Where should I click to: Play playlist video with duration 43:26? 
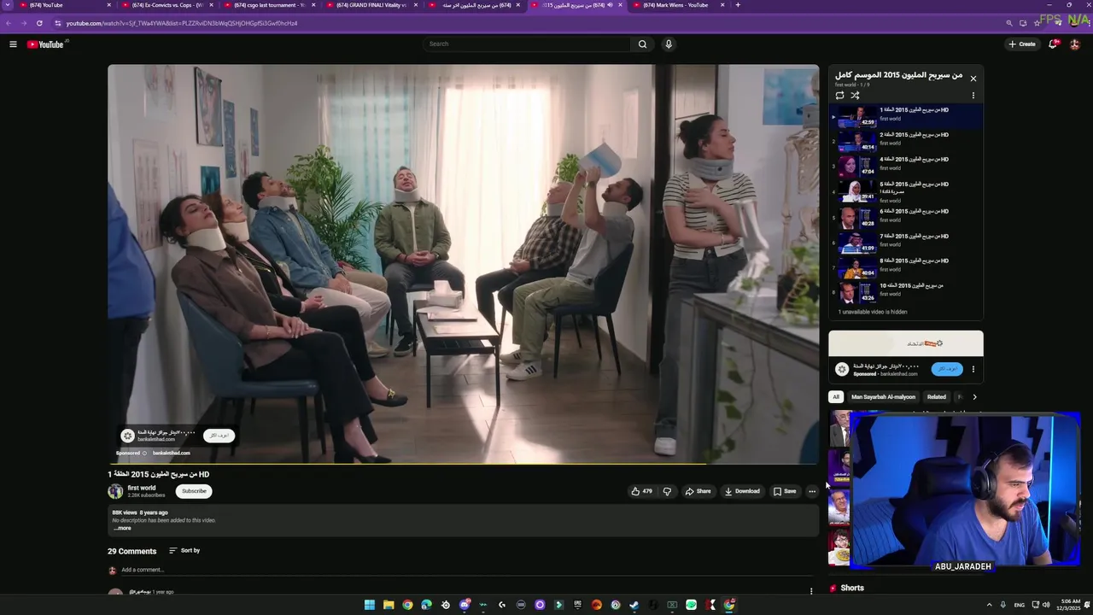[x=906, y=291]
